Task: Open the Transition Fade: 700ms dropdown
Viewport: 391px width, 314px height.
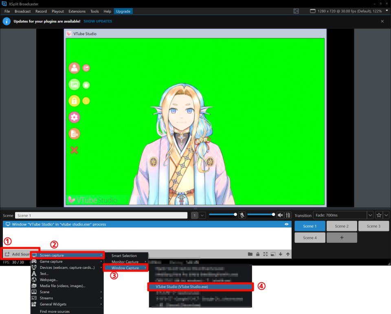Action: click(x=343, y=215)
